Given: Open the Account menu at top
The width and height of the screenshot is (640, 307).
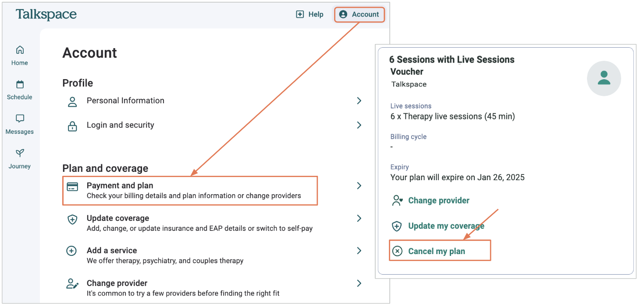Looking at the screenshot, I should tap(359, 14).
